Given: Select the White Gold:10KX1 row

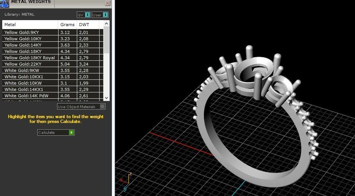Looking at the screenshot, I should (53, 77).
